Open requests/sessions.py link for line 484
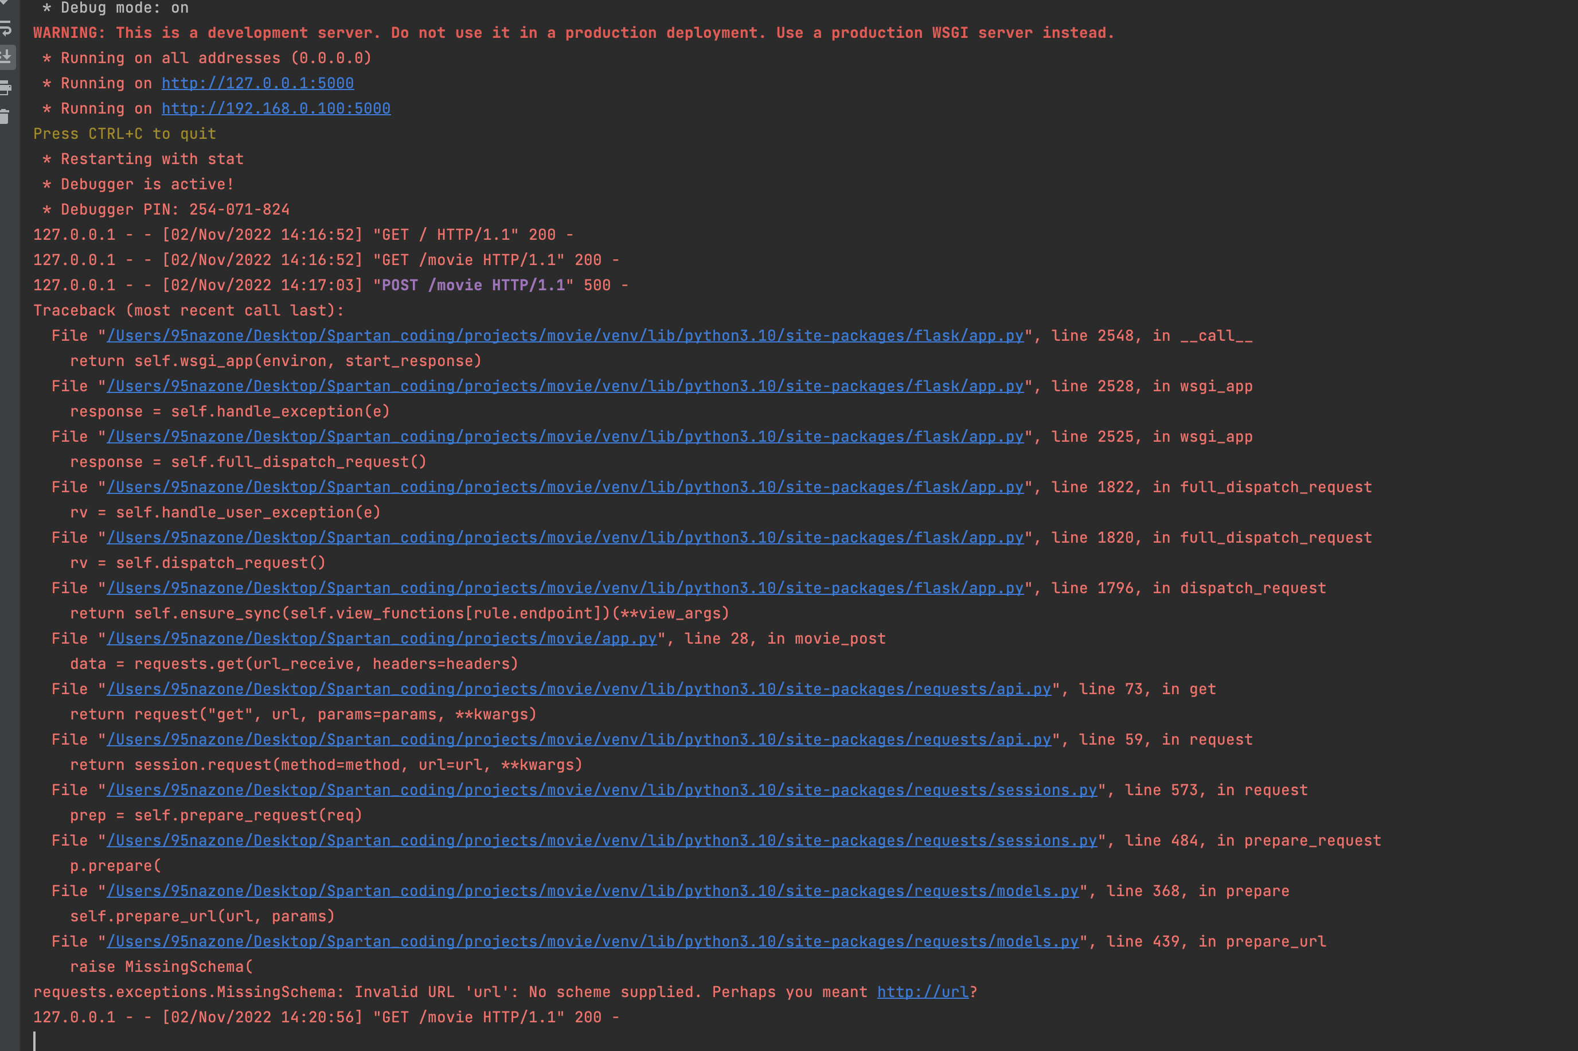This screenshot has width=1578, height=1051. tap(602, 840)
